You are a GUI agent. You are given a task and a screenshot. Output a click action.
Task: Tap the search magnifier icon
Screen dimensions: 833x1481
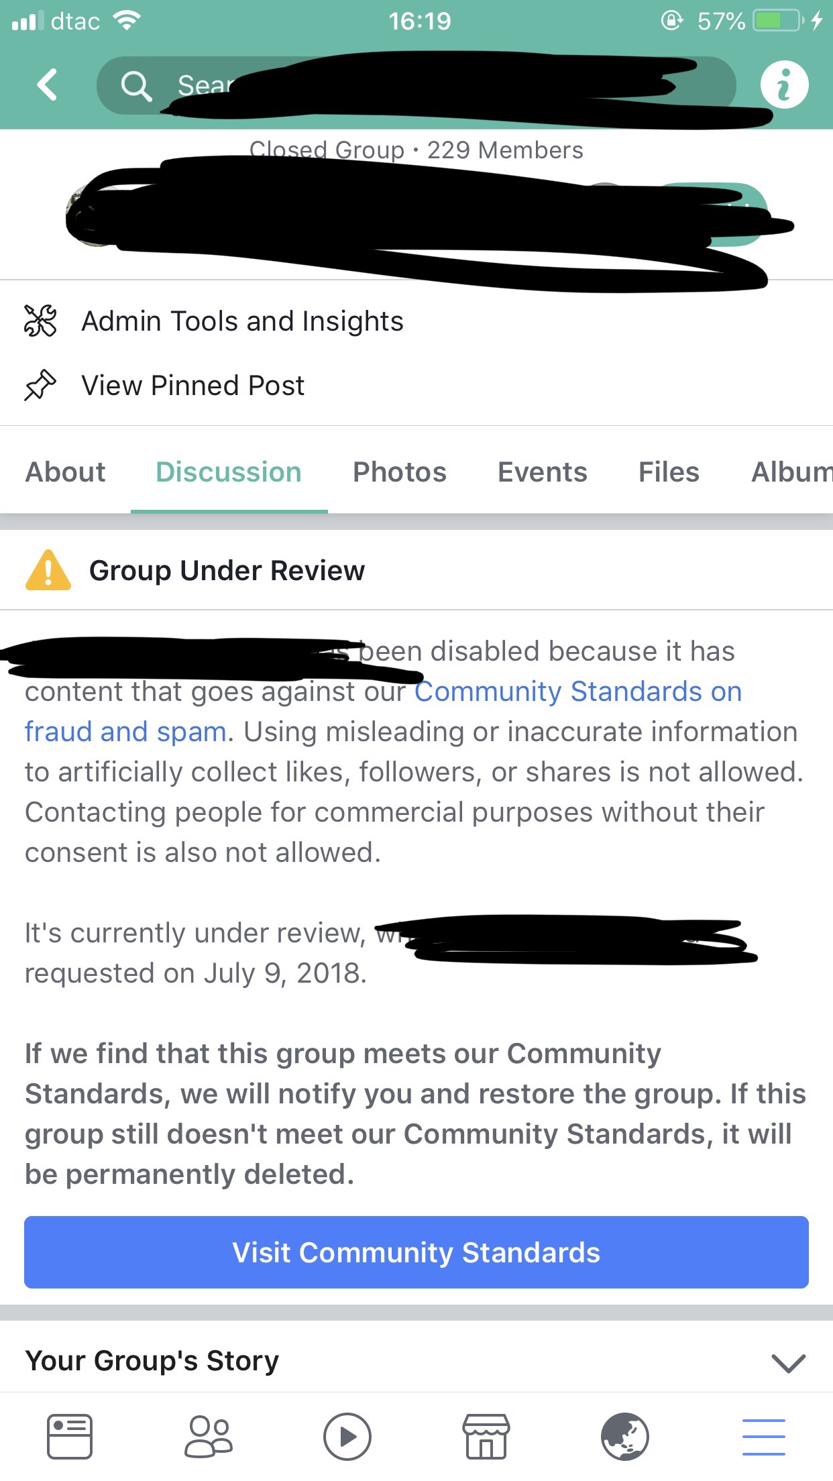pyautogui.click(x=135, y=86)
